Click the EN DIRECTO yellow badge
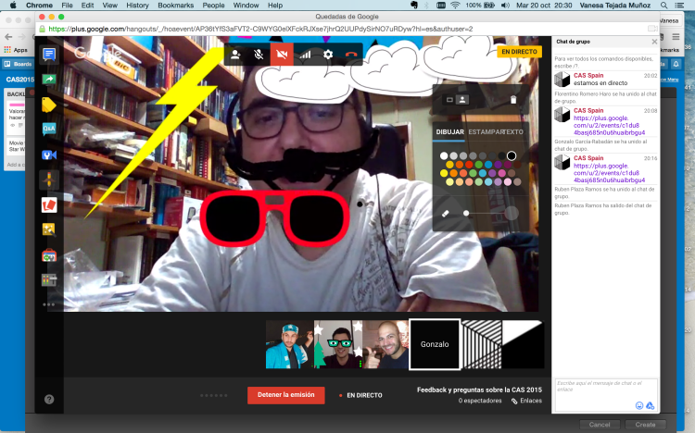695x433 pixels. 519,52
